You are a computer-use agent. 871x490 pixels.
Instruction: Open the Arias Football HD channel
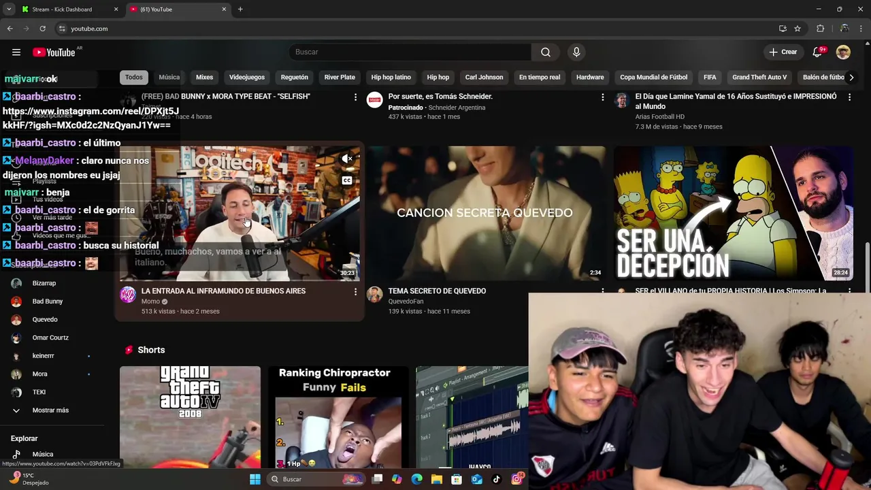[x=659, y=117]
